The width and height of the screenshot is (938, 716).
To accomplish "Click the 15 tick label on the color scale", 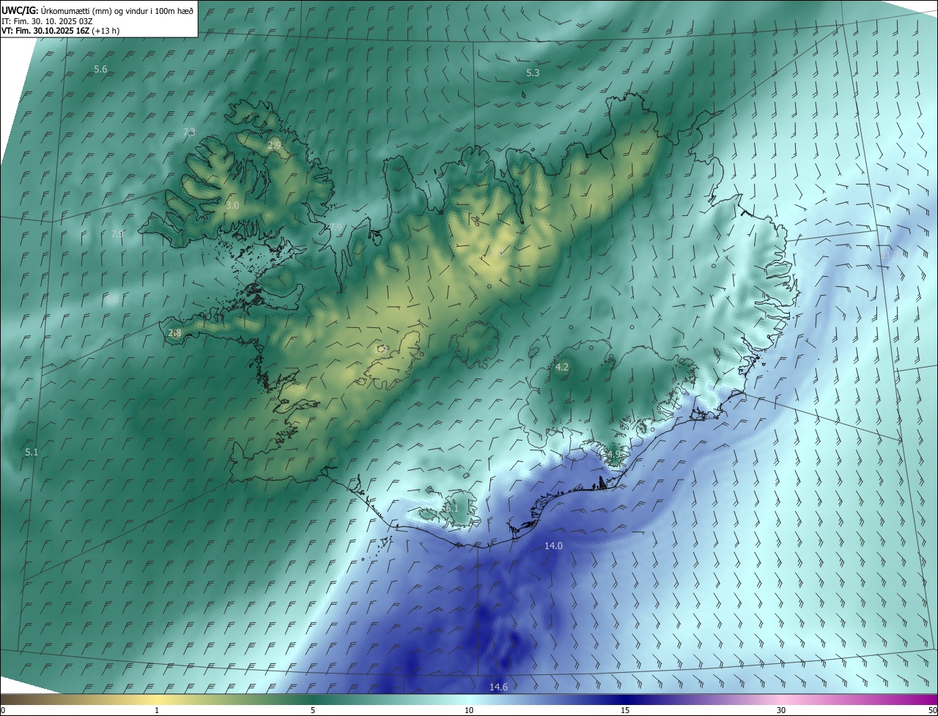I will point(625,710).
